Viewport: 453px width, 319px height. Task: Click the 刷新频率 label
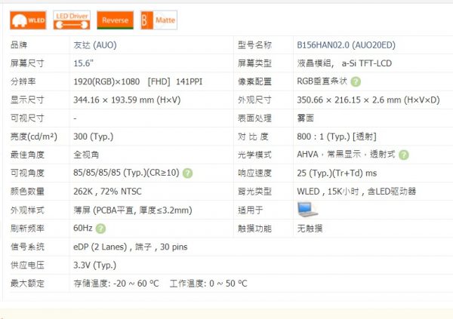[x=27, y=229]
